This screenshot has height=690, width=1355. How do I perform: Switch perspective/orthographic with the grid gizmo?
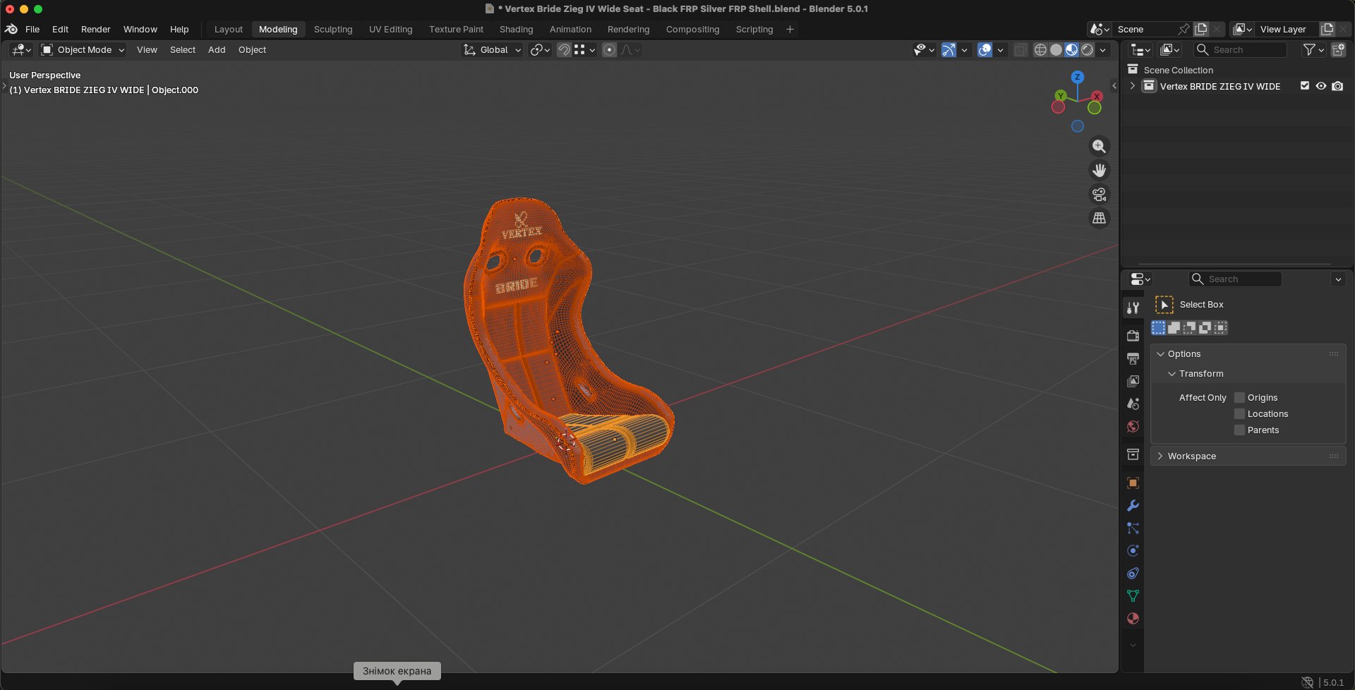pos(1099,218)
